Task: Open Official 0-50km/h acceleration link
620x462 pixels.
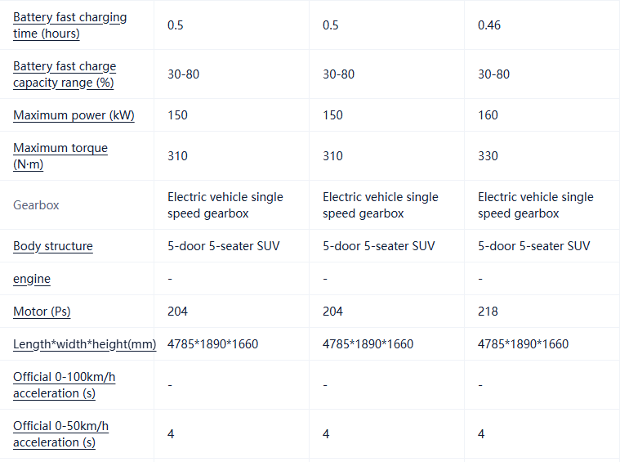Action: coord(60,434)
